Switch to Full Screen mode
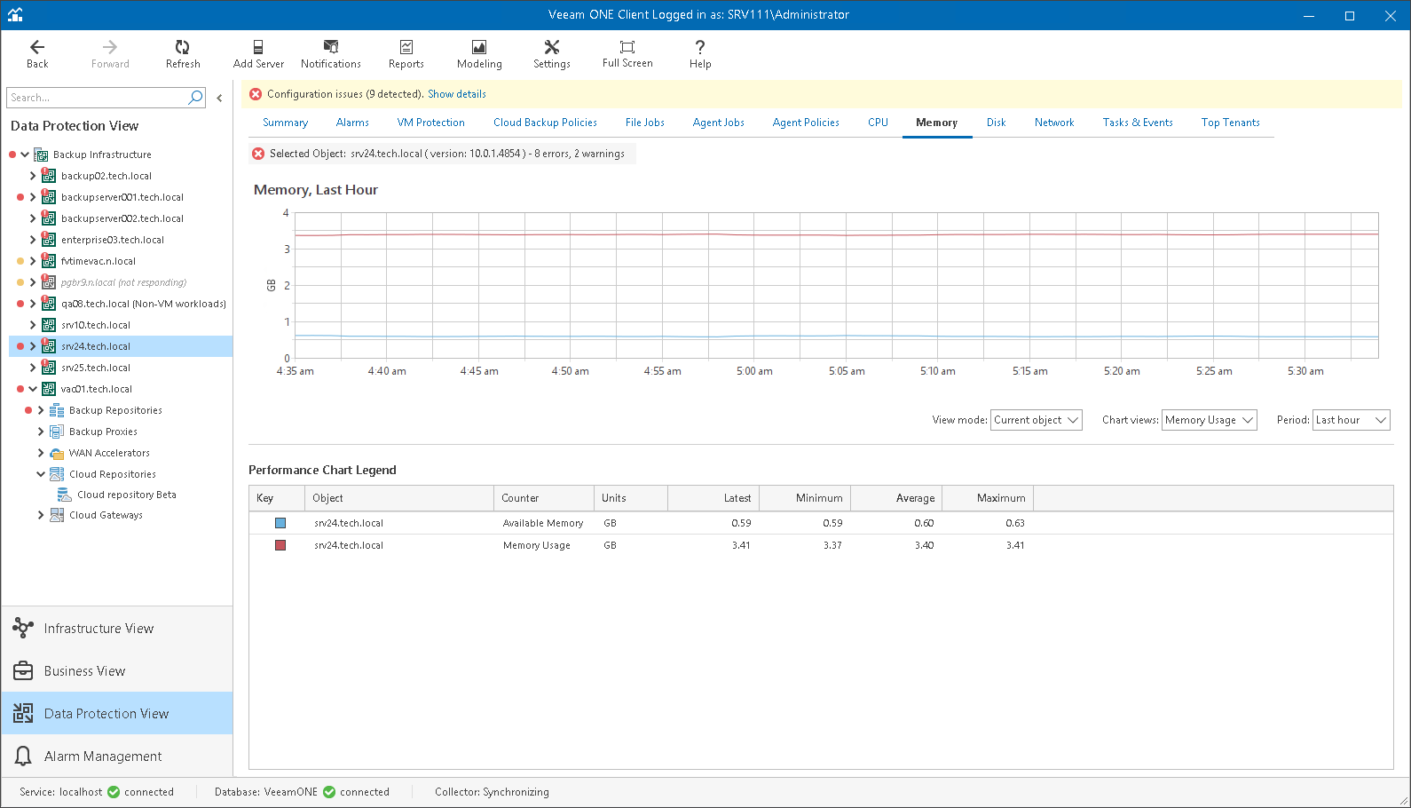The width and height of the screenshot is (1411, 808). 627,53
